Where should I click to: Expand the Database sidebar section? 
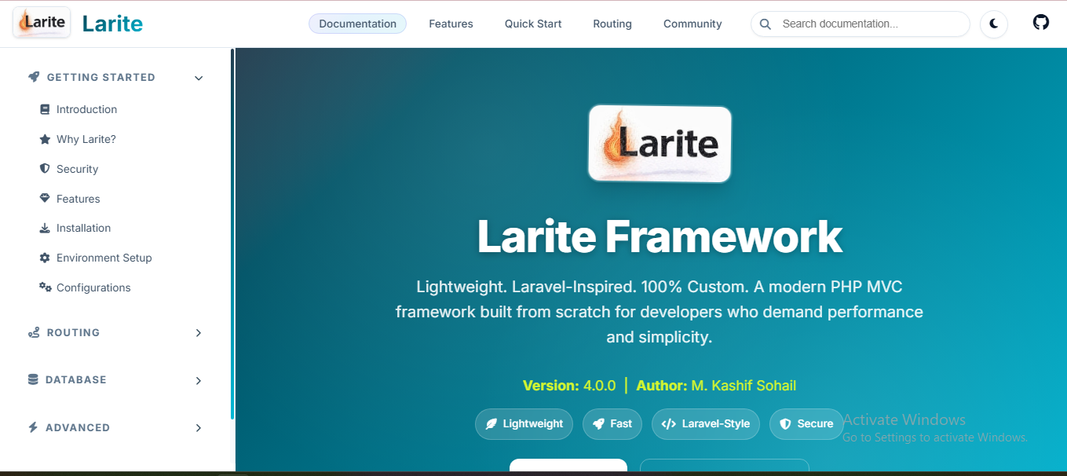point(199,380)
